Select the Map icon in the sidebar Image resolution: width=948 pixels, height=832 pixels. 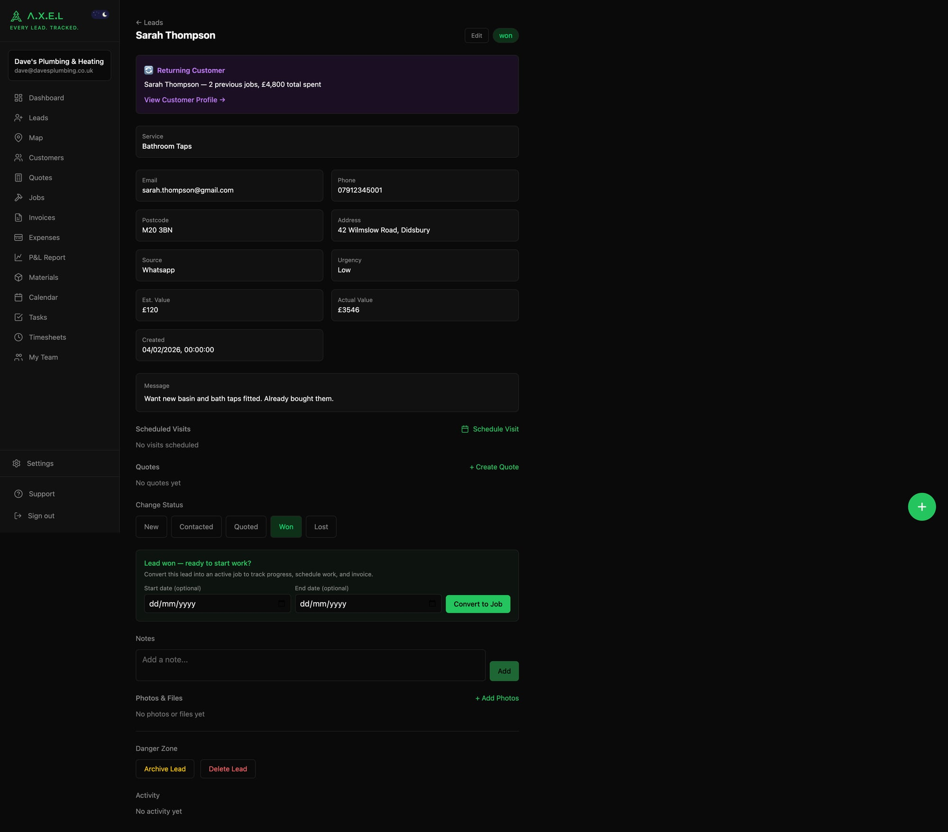pyautogui.click(x=19, y=137)
